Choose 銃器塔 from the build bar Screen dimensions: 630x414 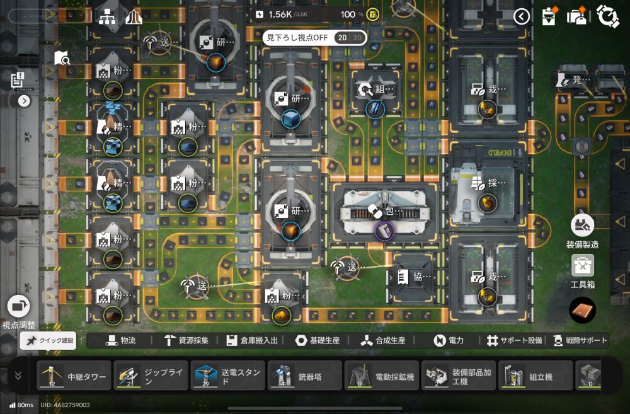click(305, 376)
